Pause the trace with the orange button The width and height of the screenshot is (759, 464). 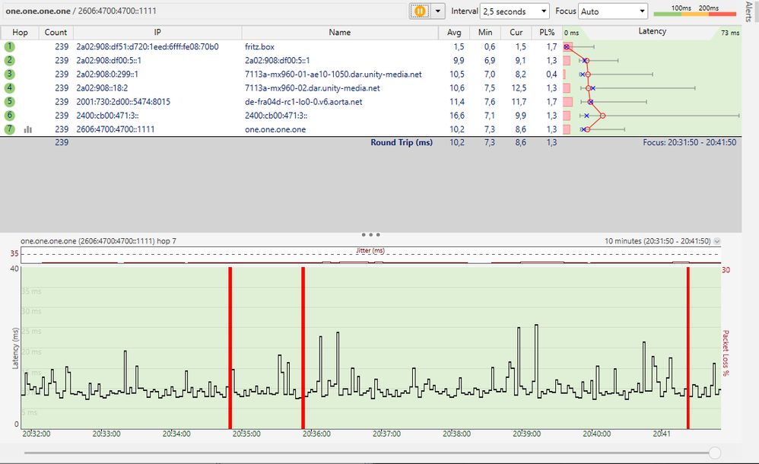(x=419, y=11)
